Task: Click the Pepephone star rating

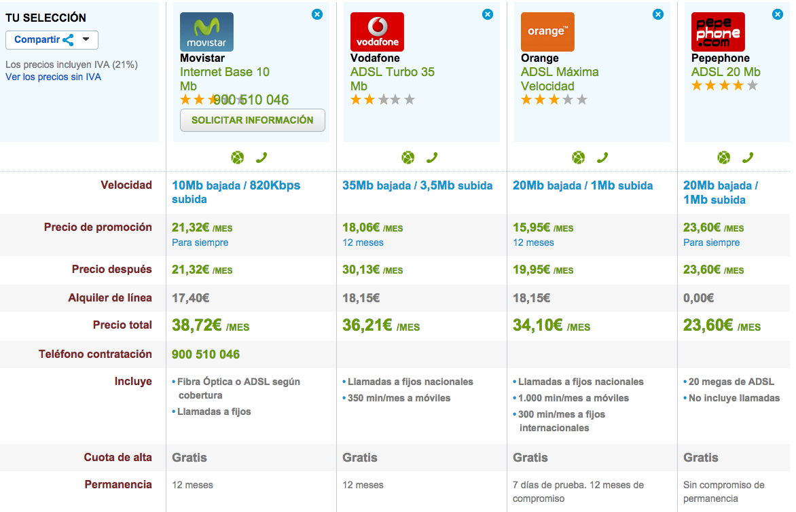Action: [x=725, y=86]
